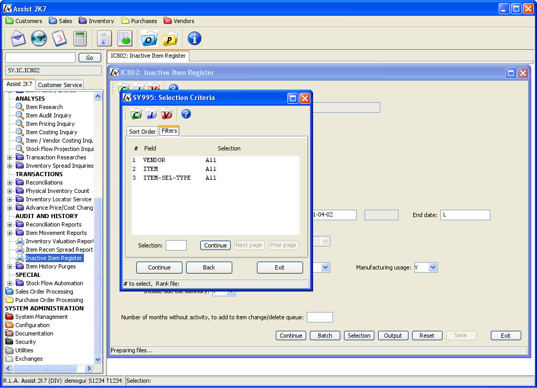Click the blue info icon in main toolbar
Viewport: 537px width, 388px height.
tap(195, 39)
